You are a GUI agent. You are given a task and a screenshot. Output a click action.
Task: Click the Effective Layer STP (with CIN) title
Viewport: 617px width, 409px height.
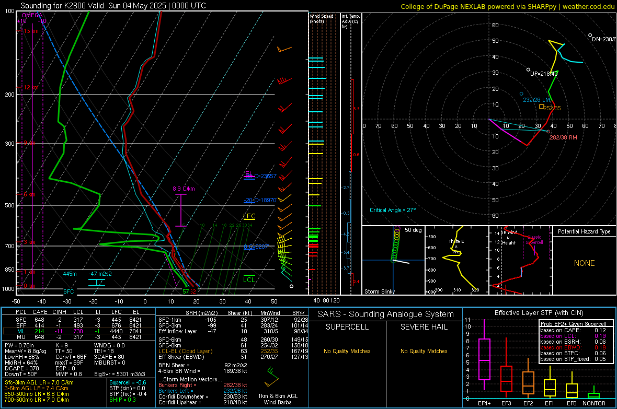[x=539, y=313]
